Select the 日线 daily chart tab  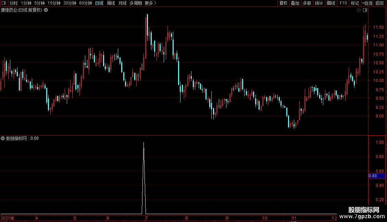coord(99,3)
